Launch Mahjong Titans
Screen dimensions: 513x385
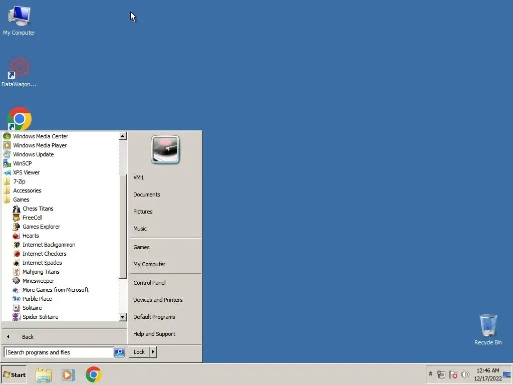coord(41,272)
